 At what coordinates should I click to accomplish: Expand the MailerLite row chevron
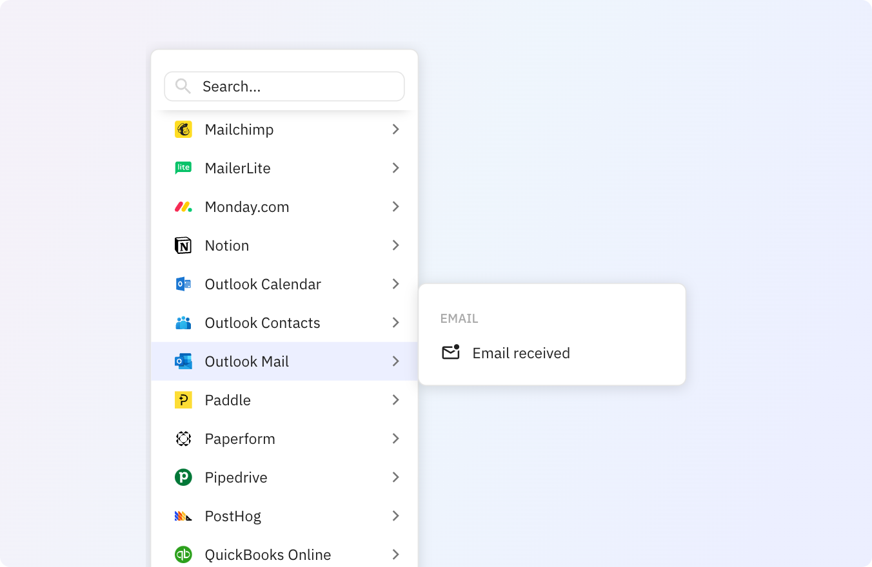pos(396,168)
